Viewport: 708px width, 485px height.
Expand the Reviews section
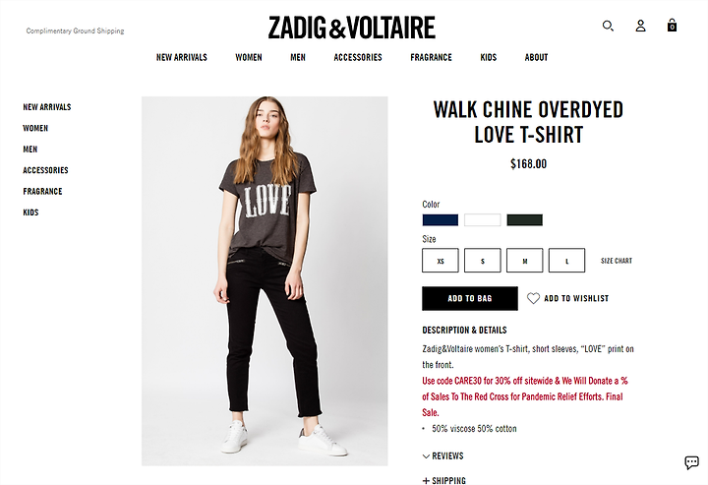pos(442,456)
